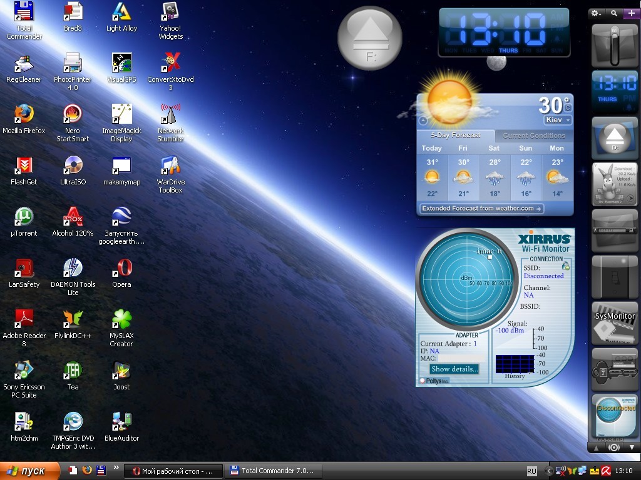The width and height of the screenshot is (641, 480).
Task: Open the Opera browser shortcut
Action: tap(121, 268)
